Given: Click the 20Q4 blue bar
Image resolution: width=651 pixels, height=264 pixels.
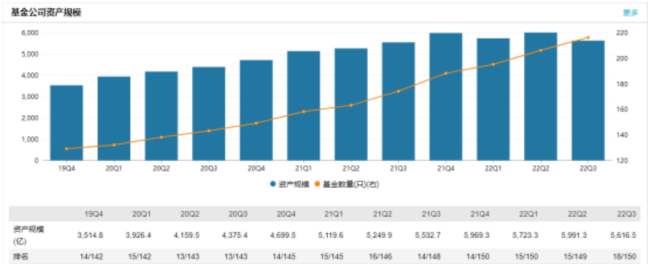Looking at the screenshot, I should pyautogui.click(x=256, y=111).
